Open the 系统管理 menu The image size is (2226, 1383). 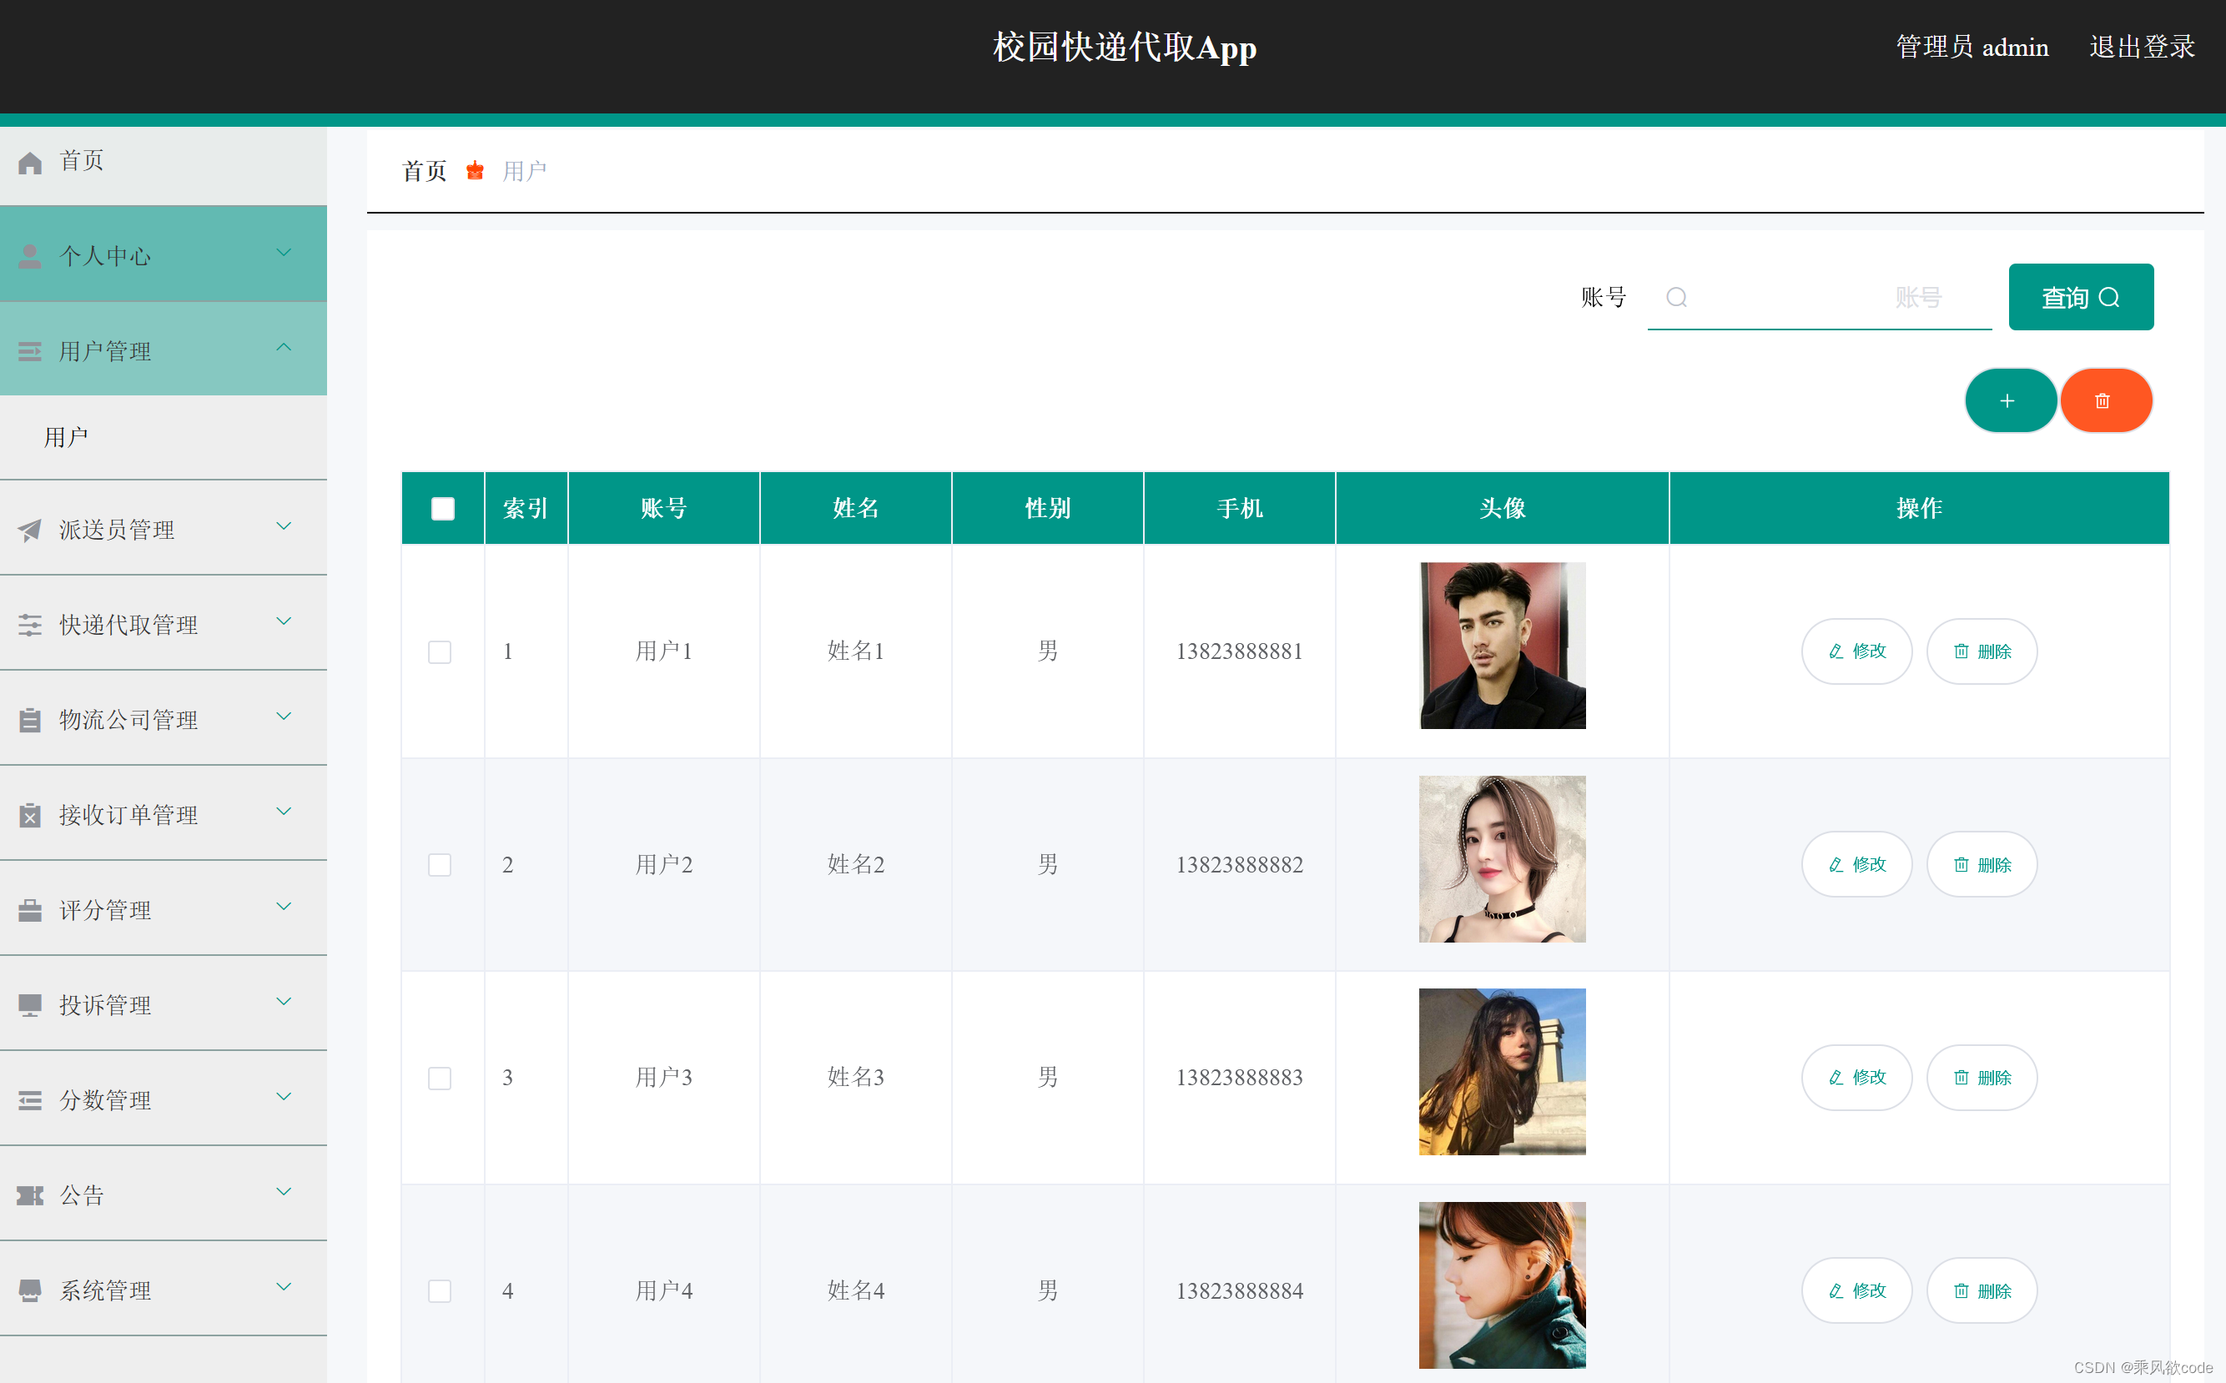click(x=105, y=1290)
